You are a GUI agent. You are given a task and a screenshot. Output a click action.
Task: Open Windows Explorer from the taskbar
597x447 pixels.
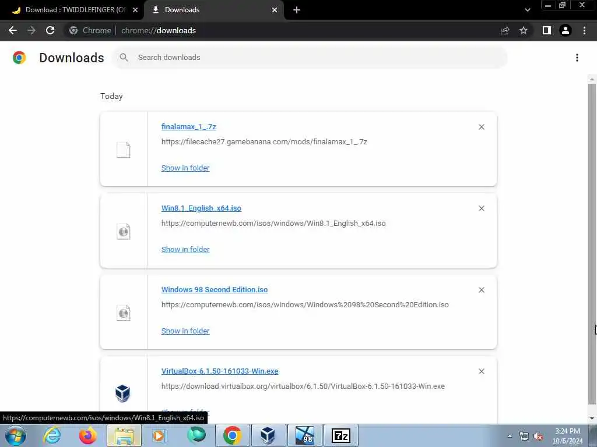(x=124, y=435)
